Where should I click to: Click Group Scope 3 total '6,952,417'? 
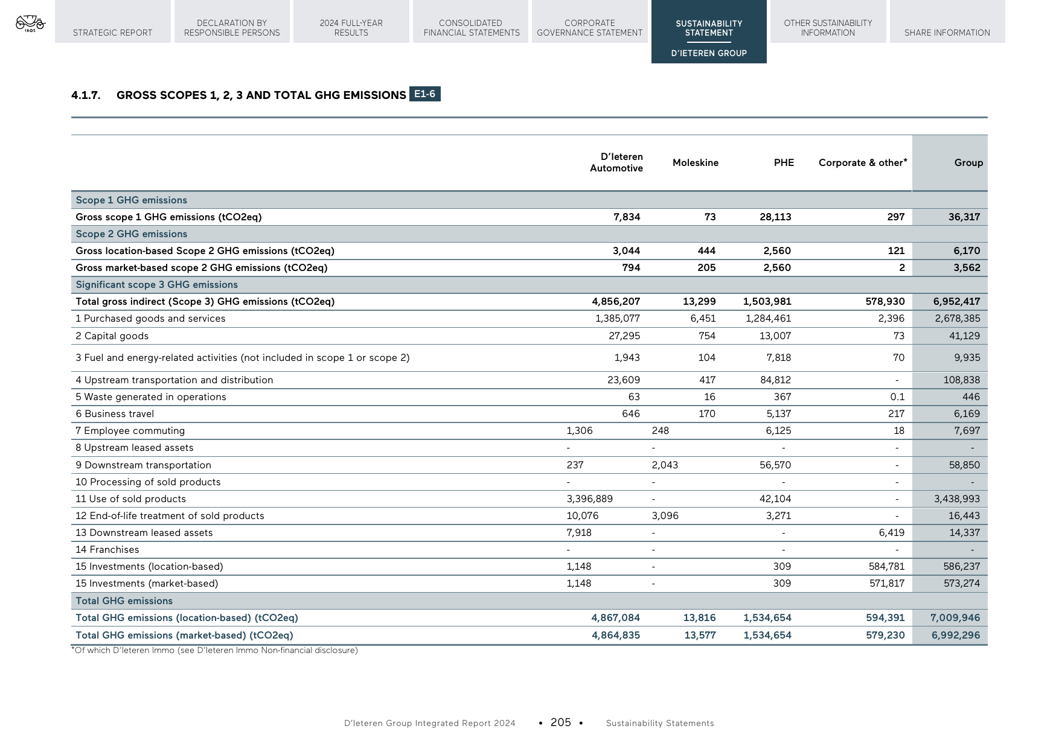coord(956,301)
